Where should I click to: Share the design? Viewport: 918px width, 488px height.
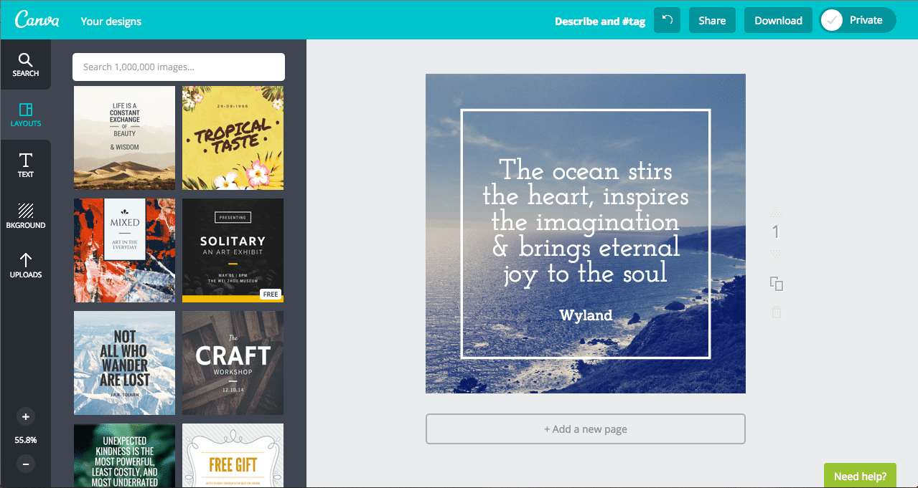pyautogui.click(x=711, y=20)
